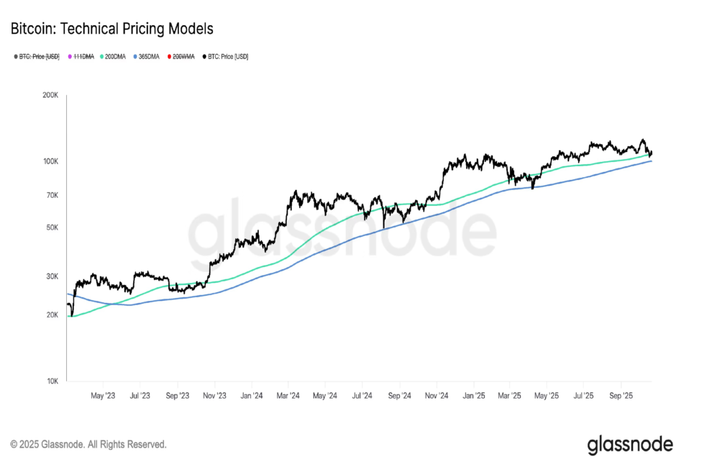Click the green 200DMA legend dot
This screenshot has height=475, width=712.
click(x=101, y=56)
